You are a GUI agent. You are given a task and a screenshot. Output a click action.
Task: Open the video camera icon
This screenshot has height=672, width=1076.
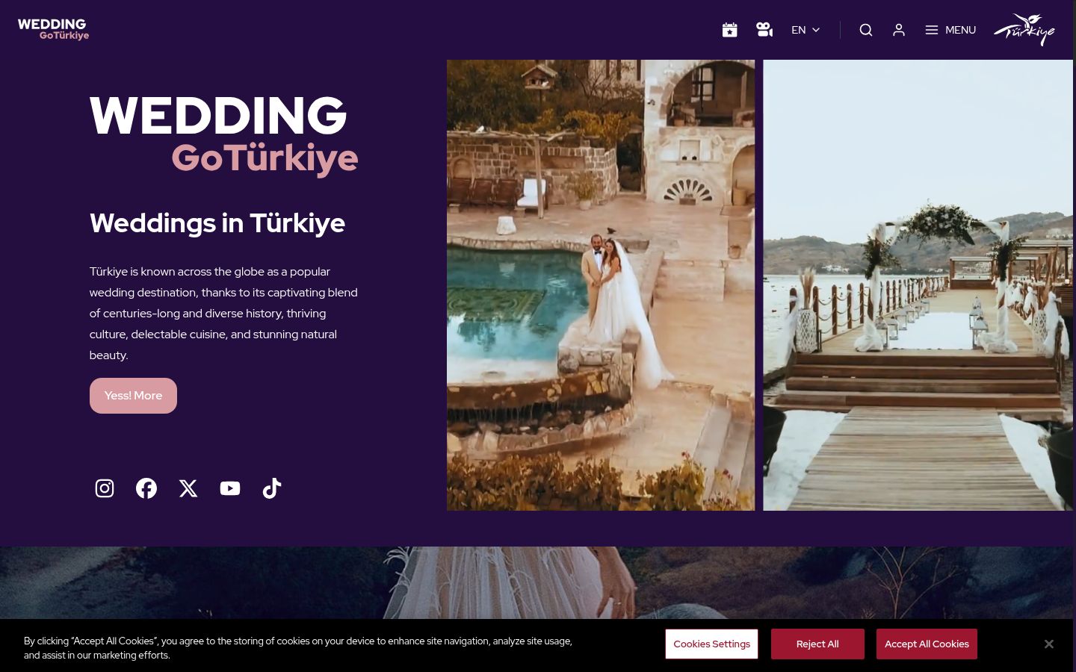click(x=764, y=30)
